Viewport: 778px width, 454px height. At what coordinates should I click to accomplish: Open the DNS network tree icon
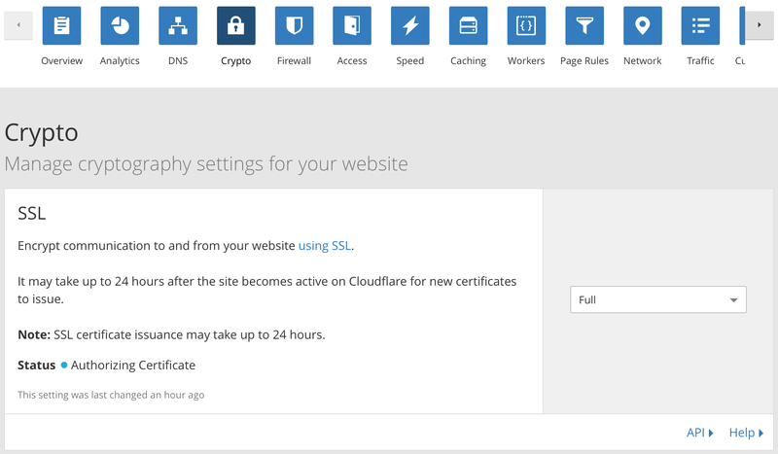click(x=178, y=25)
